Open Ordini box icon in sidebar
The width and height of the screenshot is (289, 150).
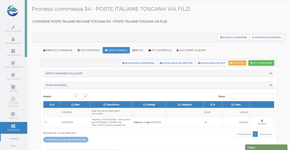coord(13,87)
